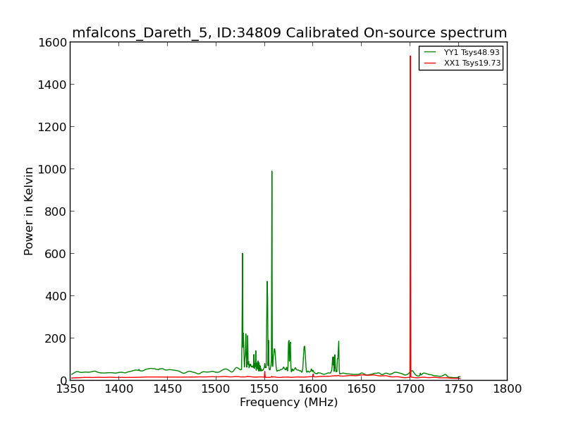Screen dimensions: 564x423
Task: Click the 1500 x-axis tick label
Action: coord(216,389)
